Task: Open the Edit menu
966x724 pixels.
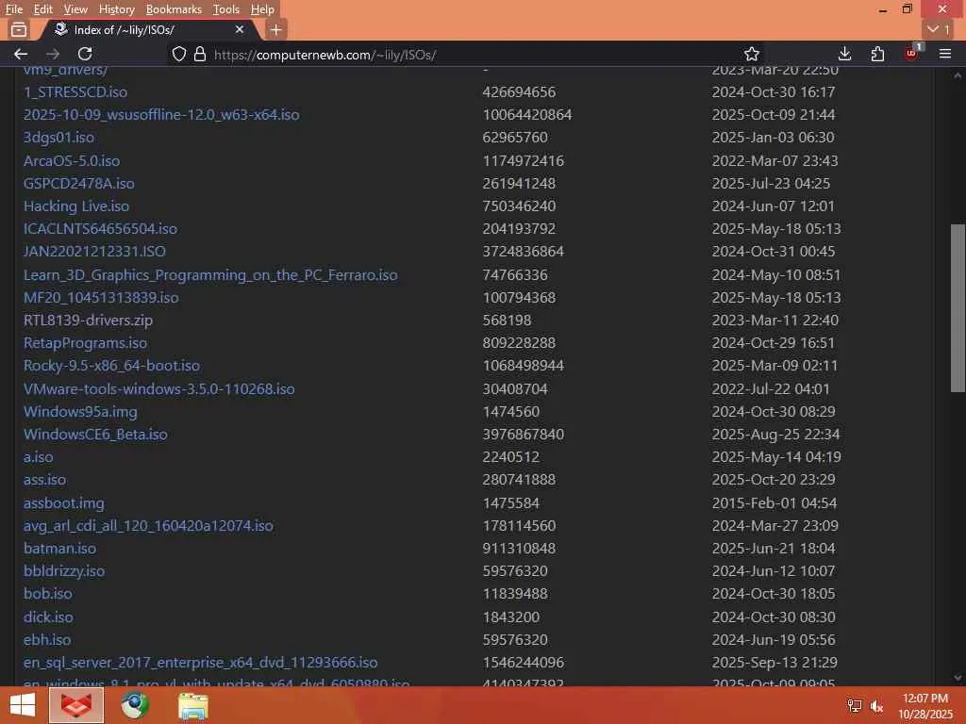Action: tap(43, 9)
